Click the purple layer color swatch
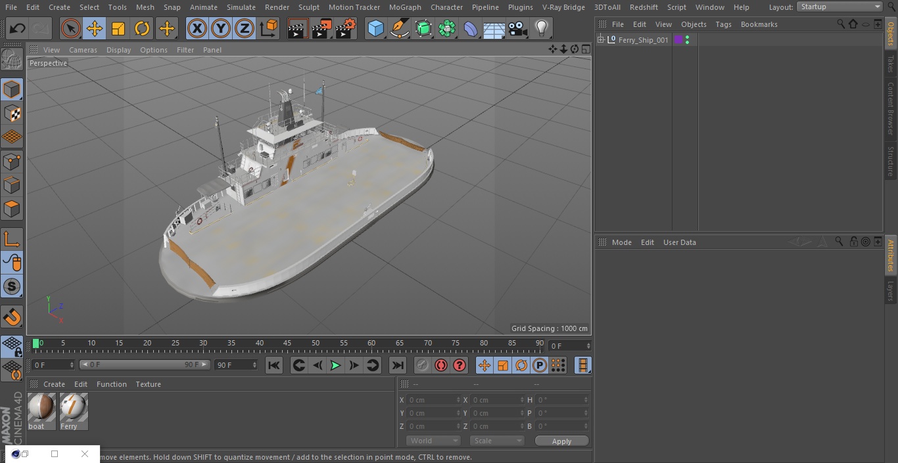 click(678, 40)
